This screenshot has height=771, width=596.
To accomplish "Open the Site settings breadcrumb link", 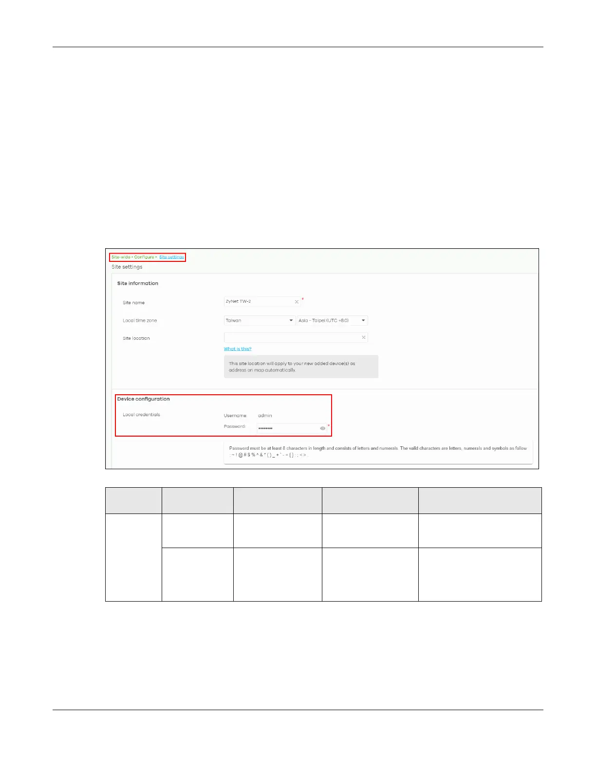I will click(171, 257).
